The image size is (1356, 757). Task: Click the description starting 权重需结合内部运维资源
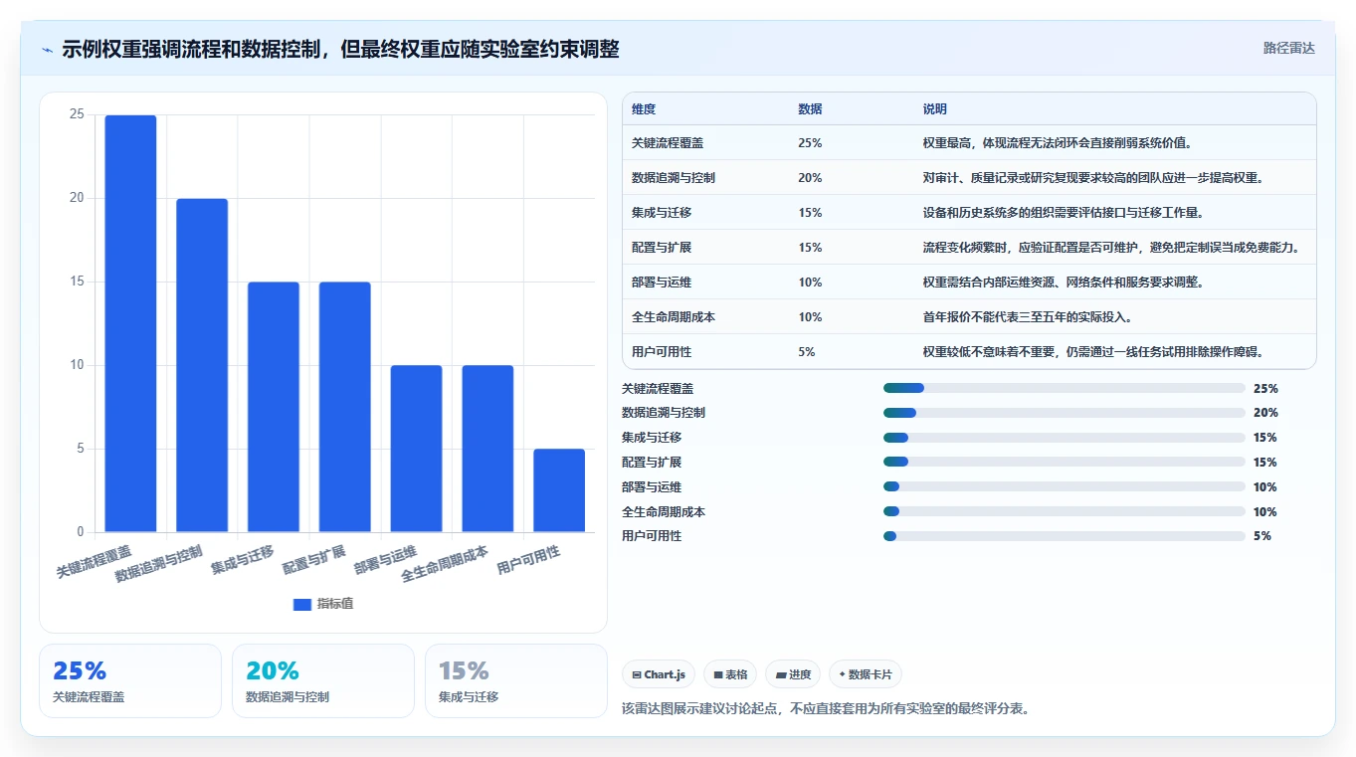tap(1064, 283)
